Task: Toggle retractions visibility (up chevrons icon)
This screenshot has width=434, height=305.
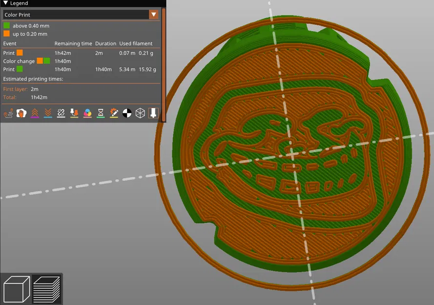Action: 35,113
